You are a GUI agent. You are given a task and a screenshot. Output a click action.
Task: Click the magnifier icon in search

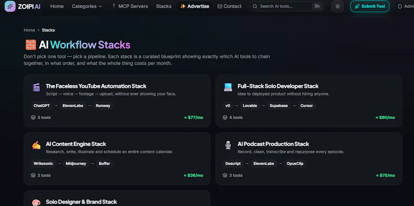(x=255, y=6)
